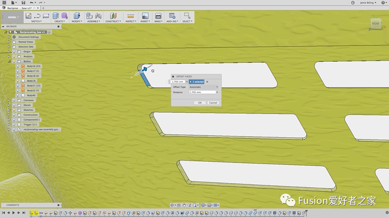Add a new document tab with plus
This screenshot has width=389, height=218.
43,8
